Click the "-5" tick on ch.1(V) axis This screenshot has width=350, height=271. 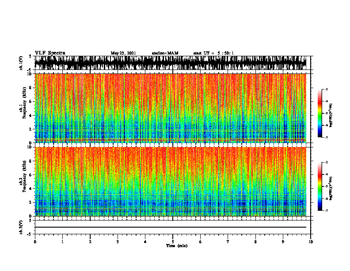[29, 70]
